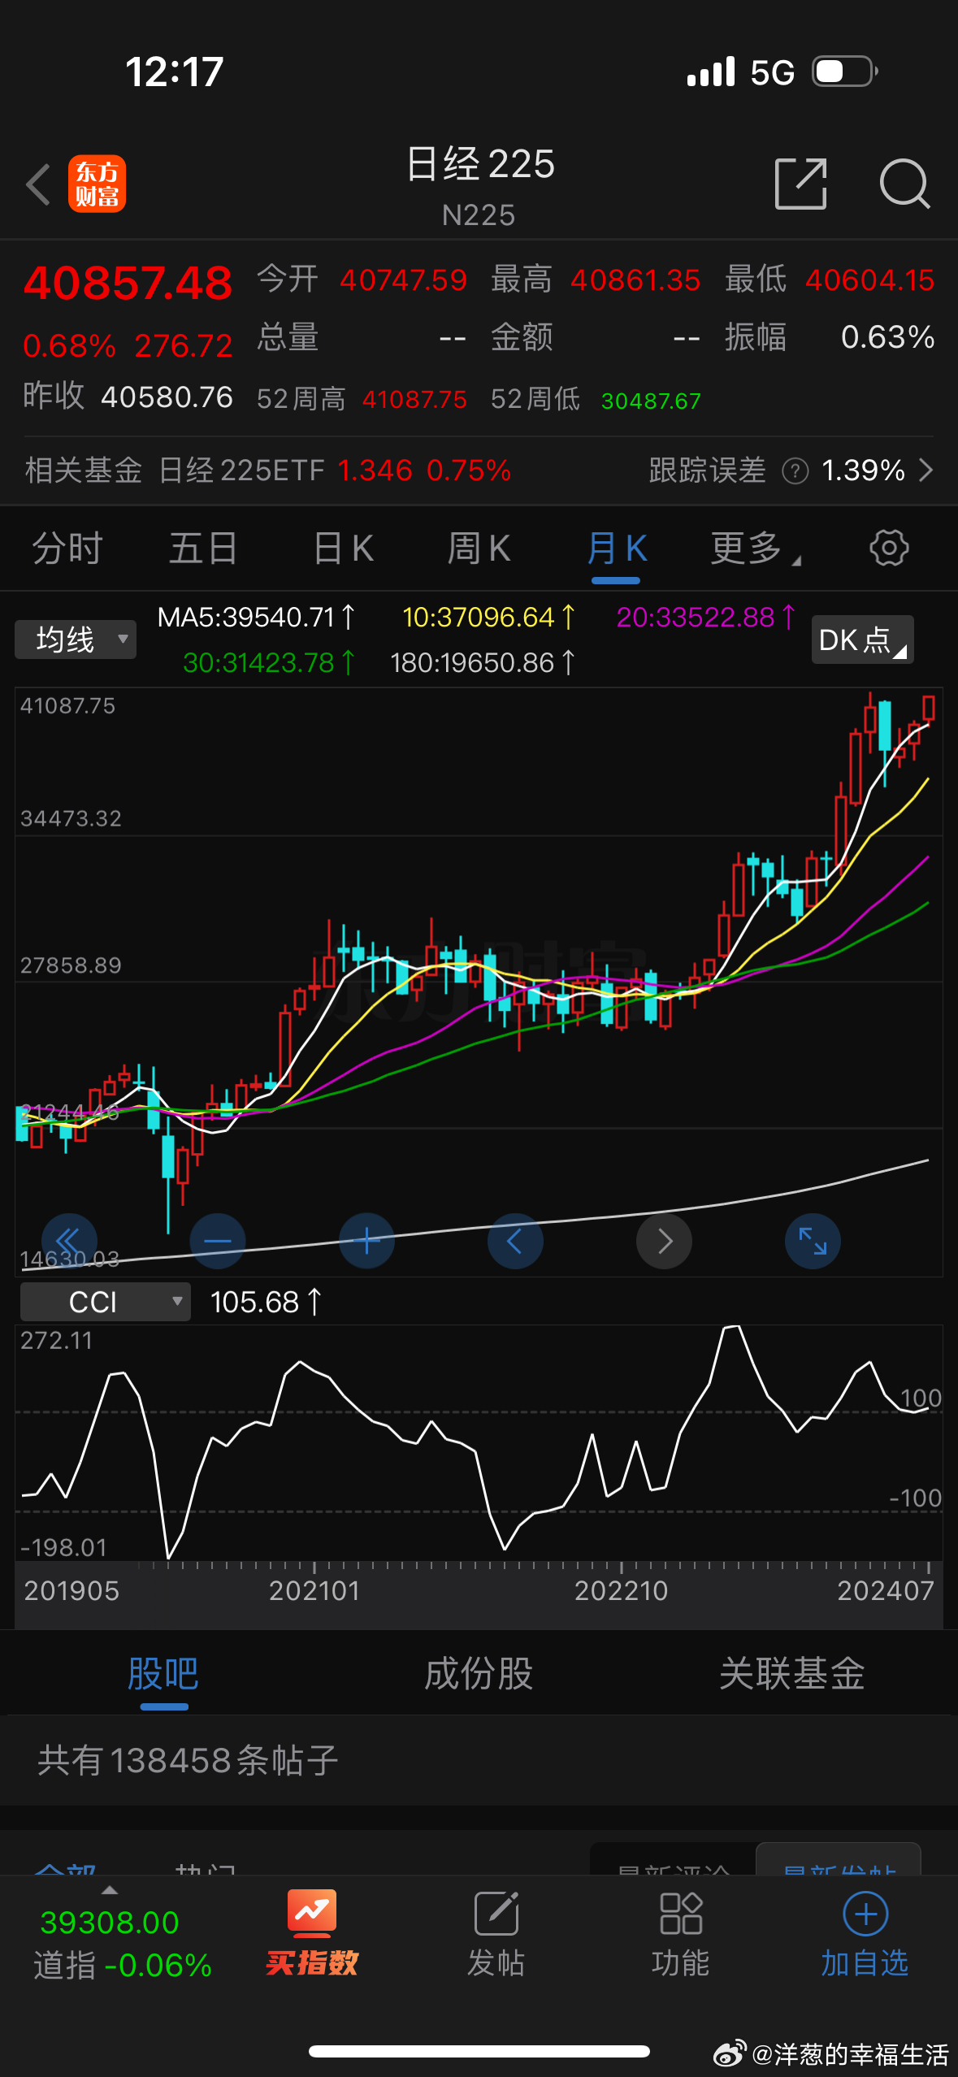Screen dimensions: 958x2077
Task: Open the 关联基金 tab
Action: click(792, 1674)
